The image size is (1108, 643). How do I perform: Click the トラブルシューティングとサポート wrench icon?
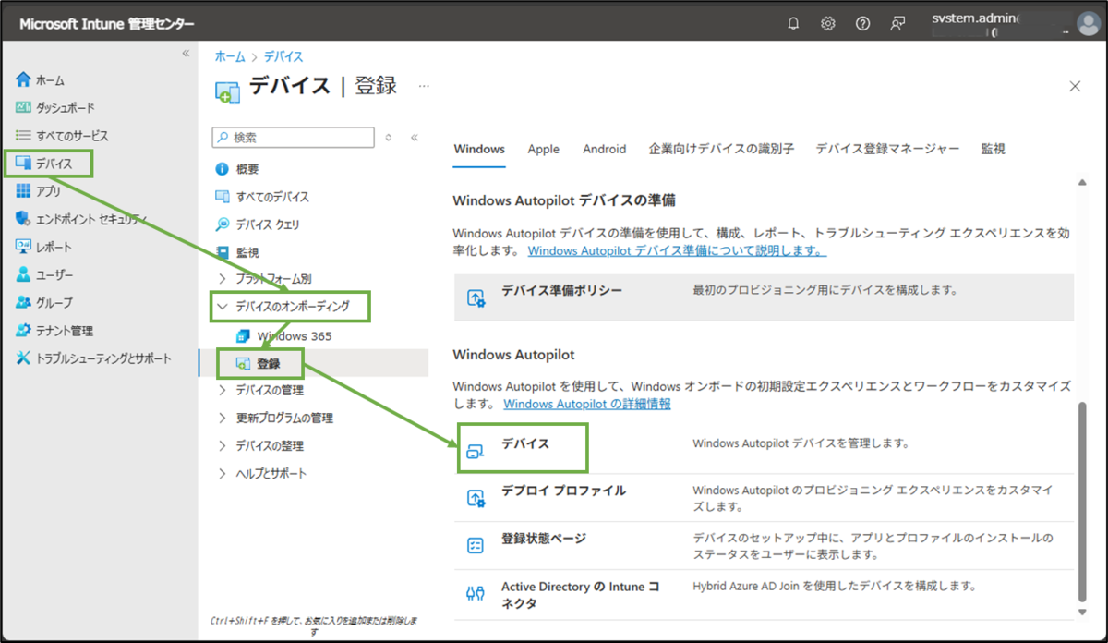pos(24,358)
